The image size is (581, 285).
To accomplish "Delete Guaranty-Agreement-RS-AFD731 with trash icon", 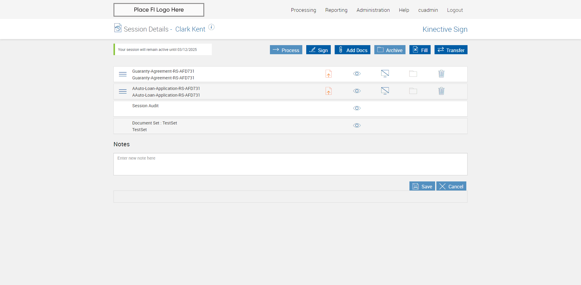I will coord(441,74).
